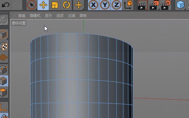The height and width of the screenshot is (118, 189).
Task: Open the 查看 menu
Action: pyautogui.click(x=22, y=16)
